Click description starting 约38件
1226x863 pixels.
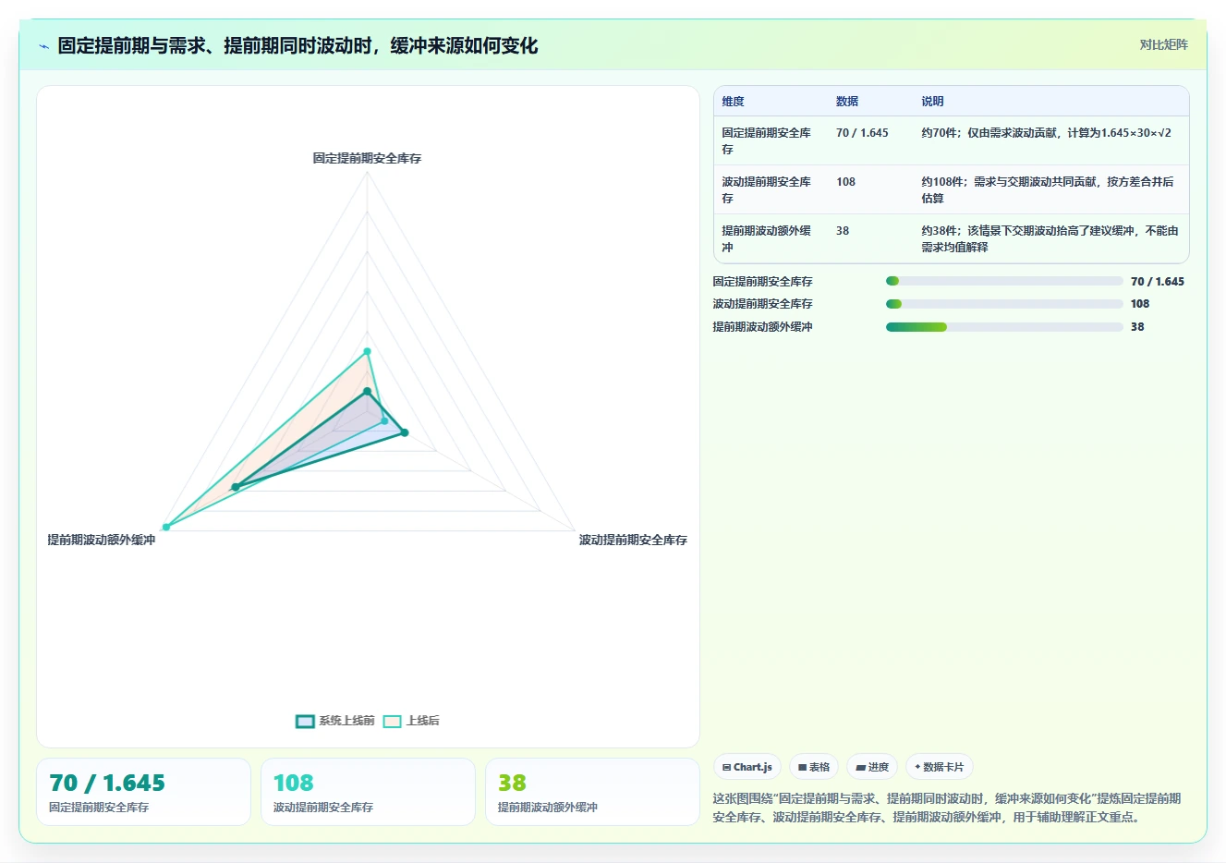[x=1050, y=239]
